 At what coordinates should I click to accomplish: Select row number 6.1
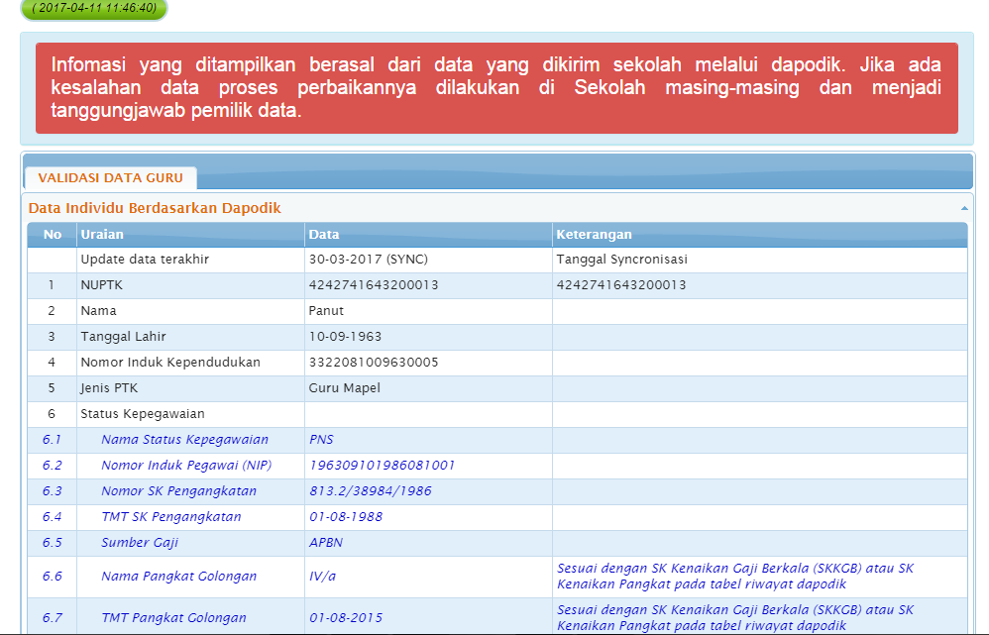point(52,440)
